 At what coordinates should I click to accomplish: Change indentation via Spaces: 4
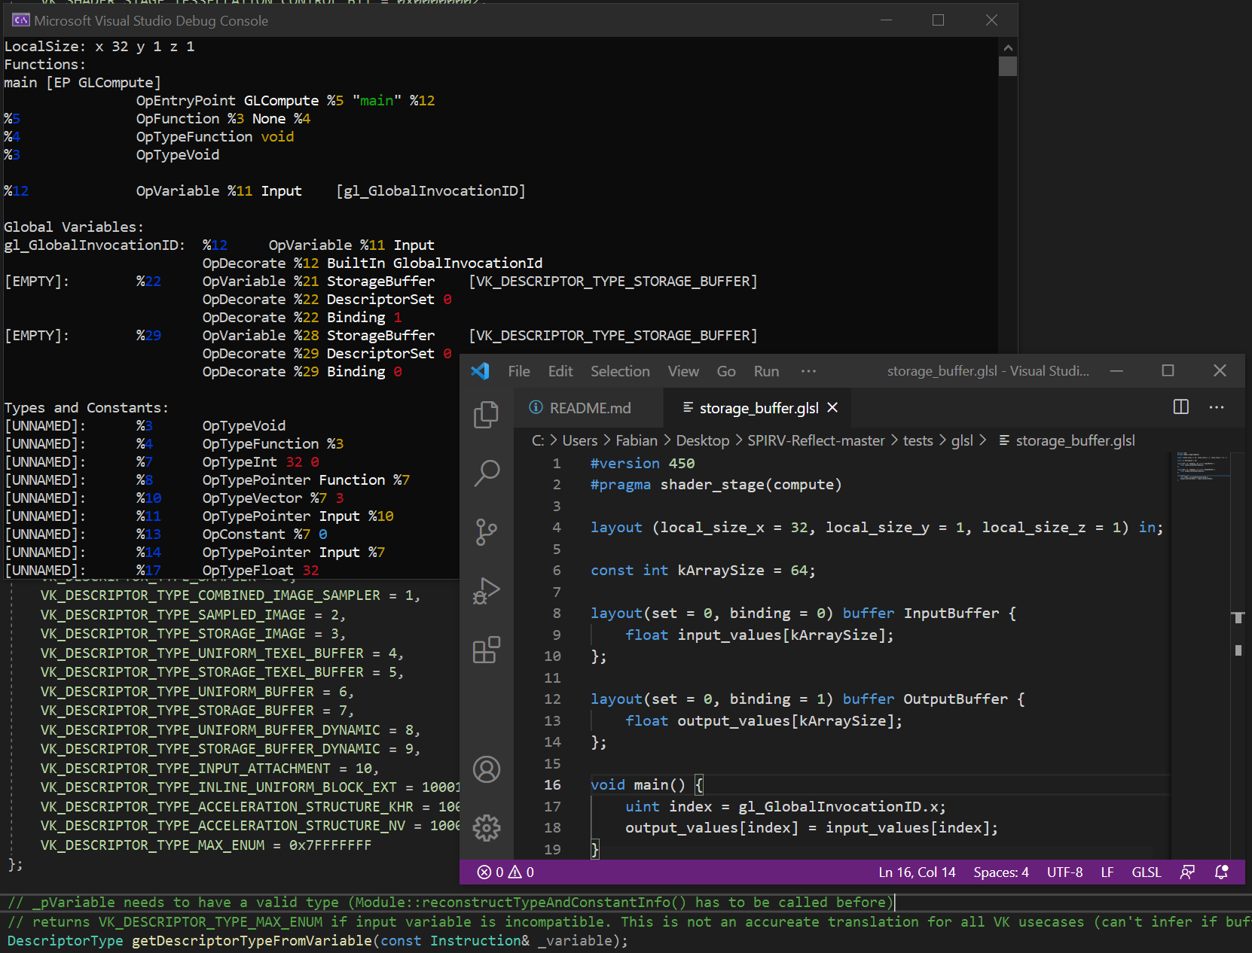pyautogui.click(x=1000, y=872)
